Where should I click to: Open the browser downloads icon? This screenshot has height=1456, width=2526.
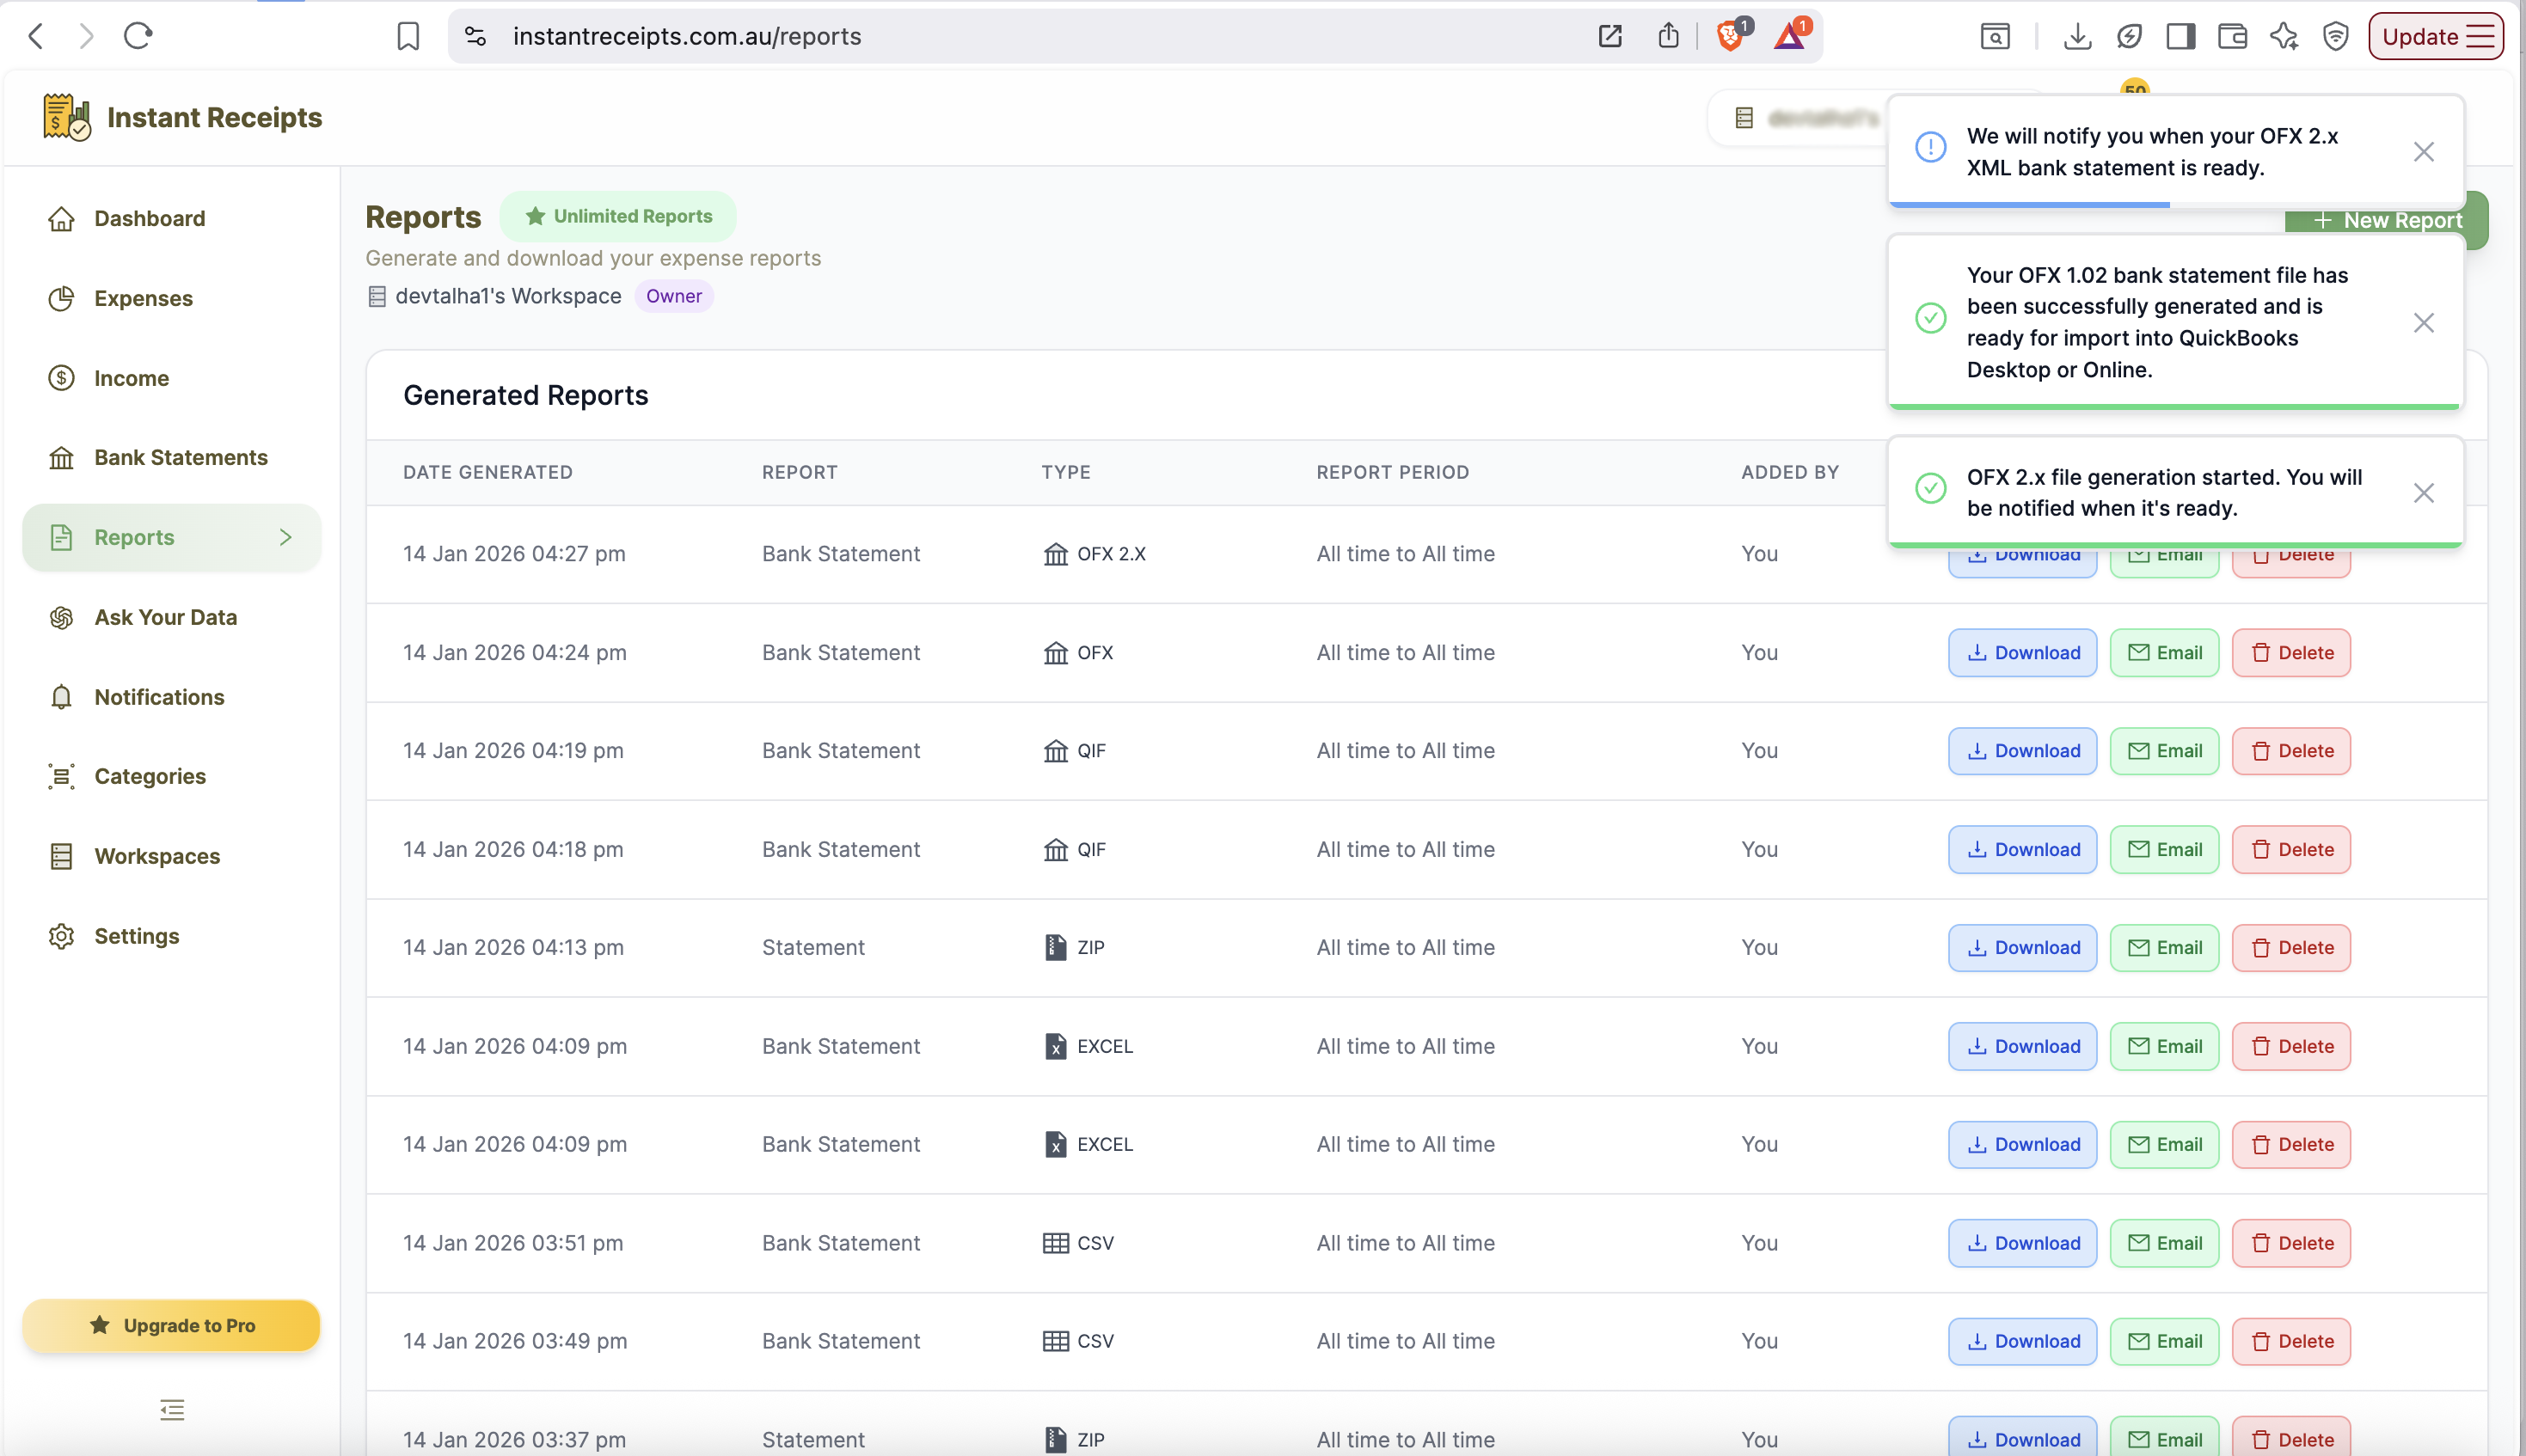[2077, 37]
